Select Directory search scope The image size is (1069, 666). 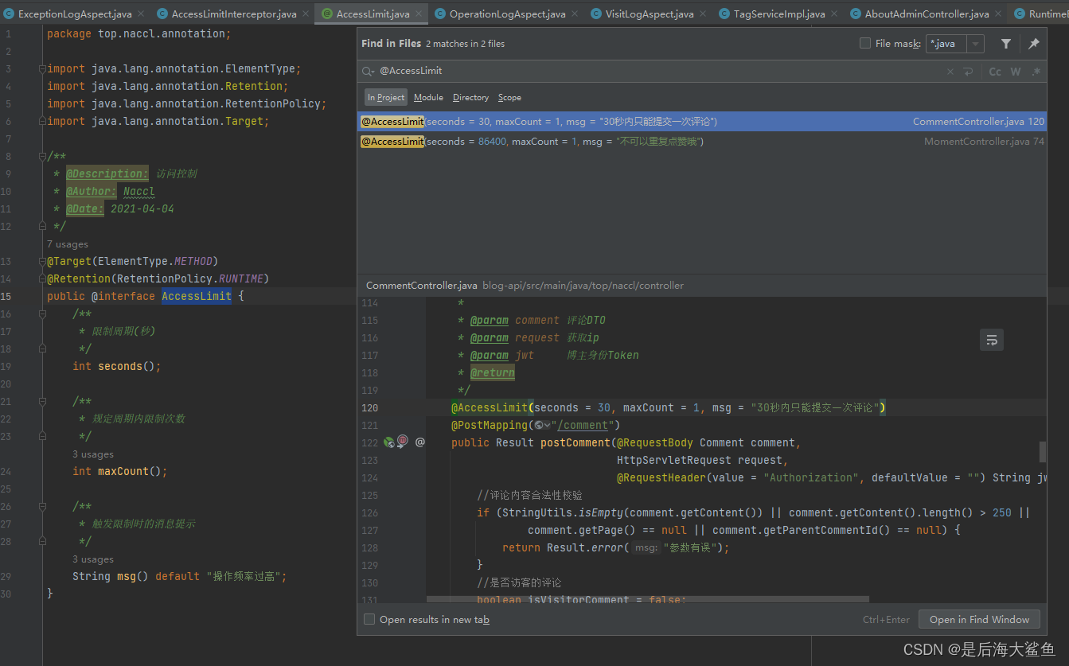[x=470, y=97]
